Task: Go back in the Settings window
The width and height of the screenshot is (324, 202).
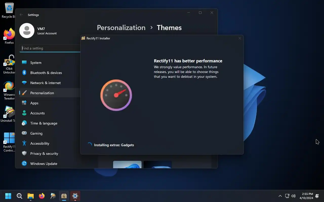Action: tap(21, 15)
